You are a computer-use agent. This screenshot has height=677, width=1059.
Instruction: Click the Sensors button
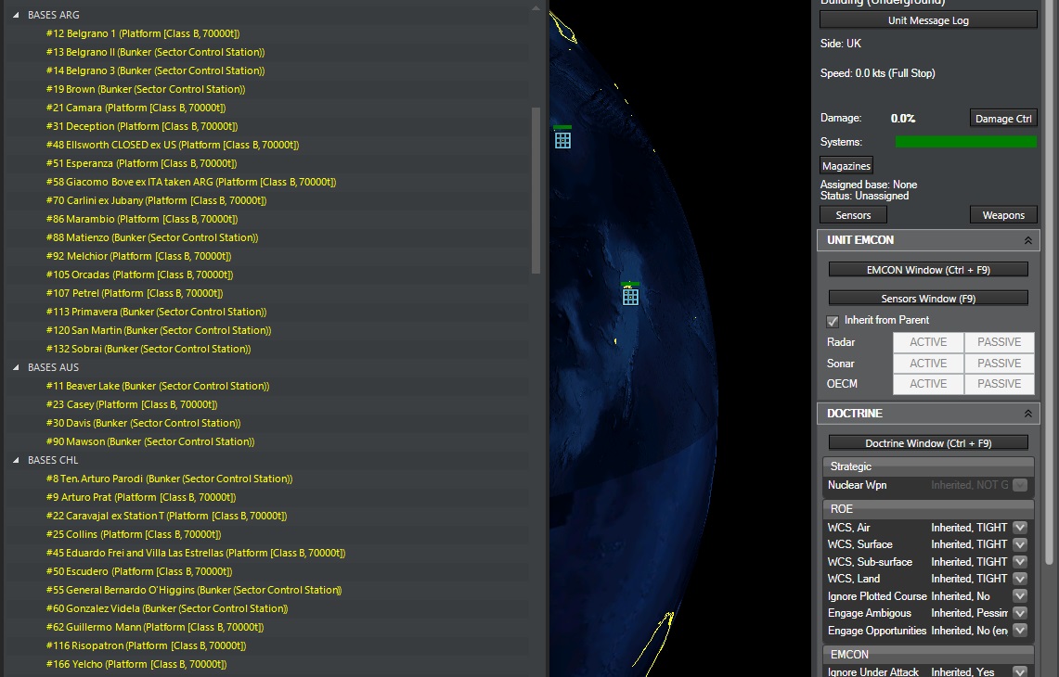853,214
